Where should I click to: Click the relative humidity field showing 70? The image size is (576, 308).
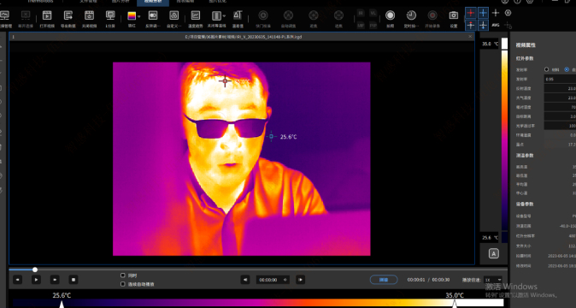[560, 107]
